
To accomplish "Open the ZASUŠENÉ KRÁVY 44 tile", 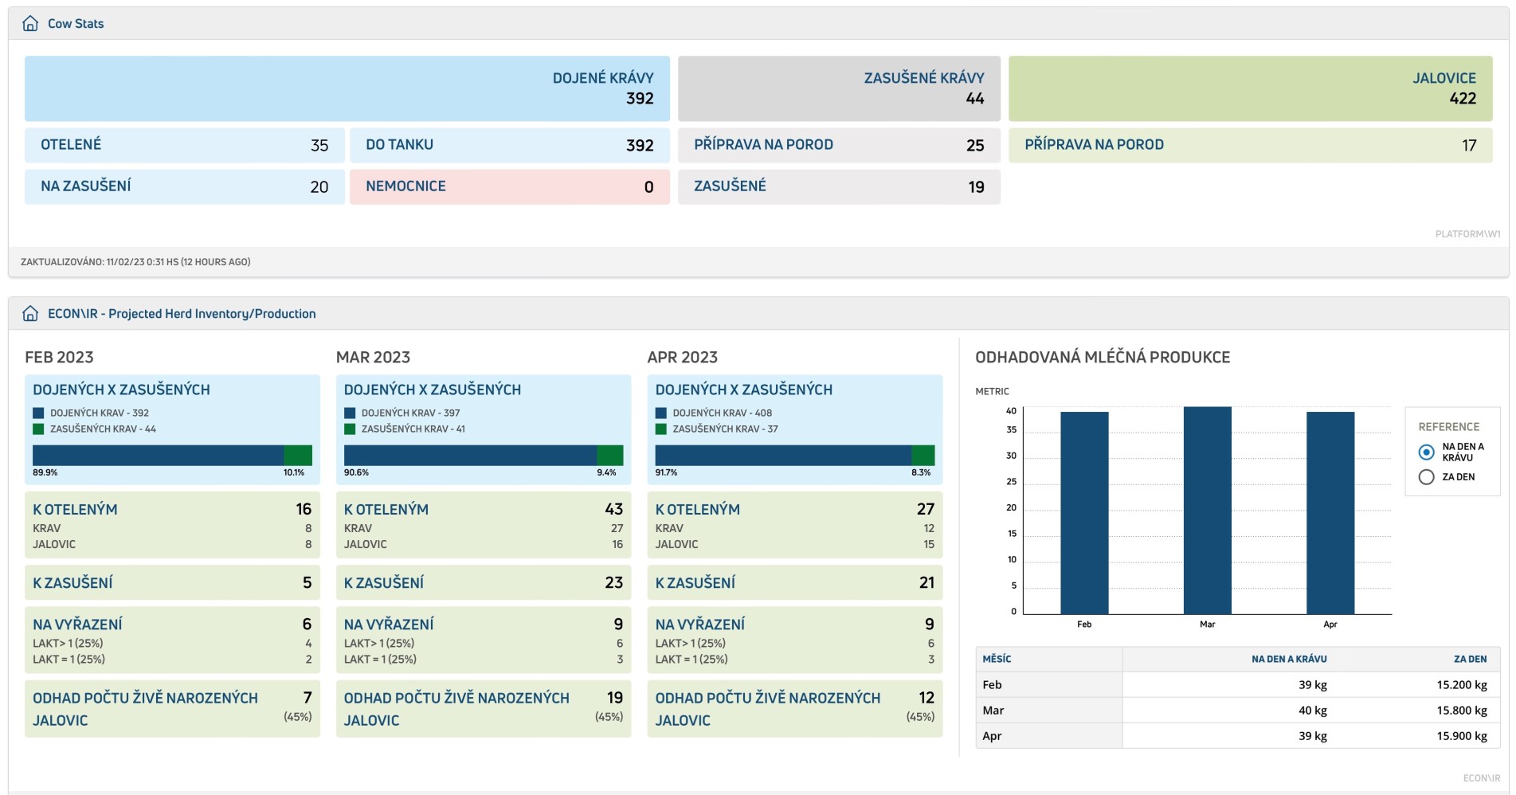I will click(839, 88).
